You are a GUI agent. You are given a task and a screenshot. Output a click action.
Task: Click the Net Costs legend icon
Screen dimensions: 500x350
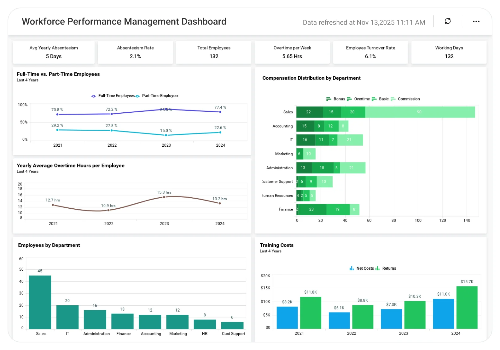pos(352,268)
